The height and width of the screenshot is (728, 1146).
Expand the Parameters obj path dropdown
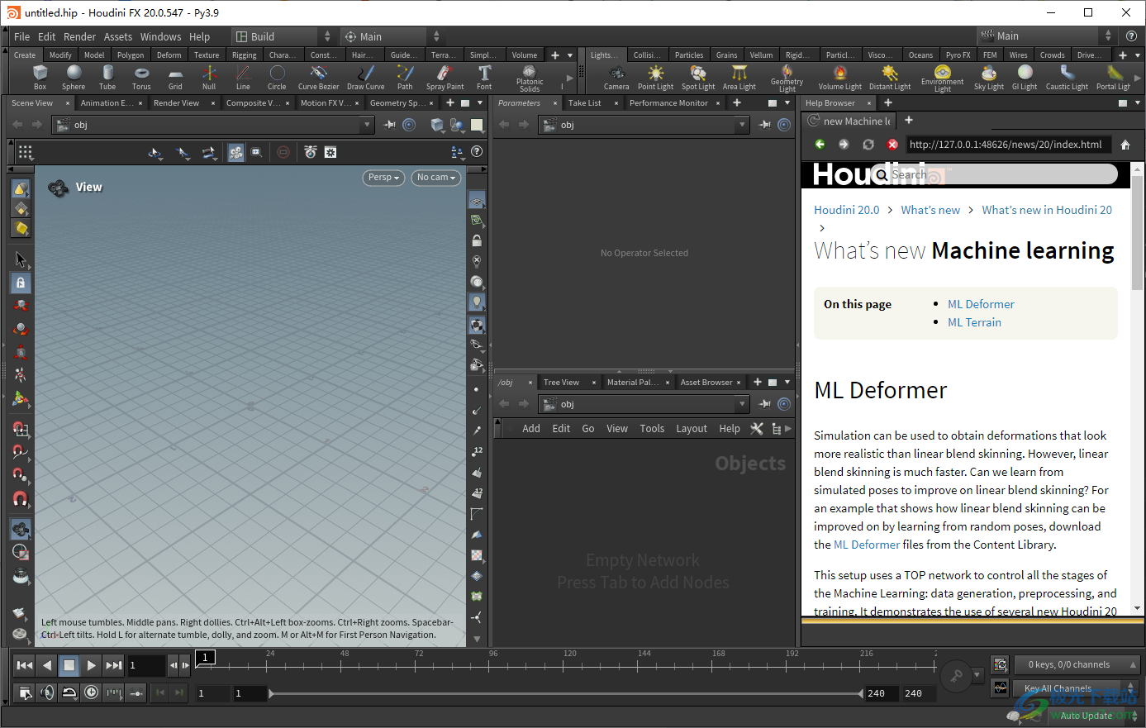click(743, 125)
